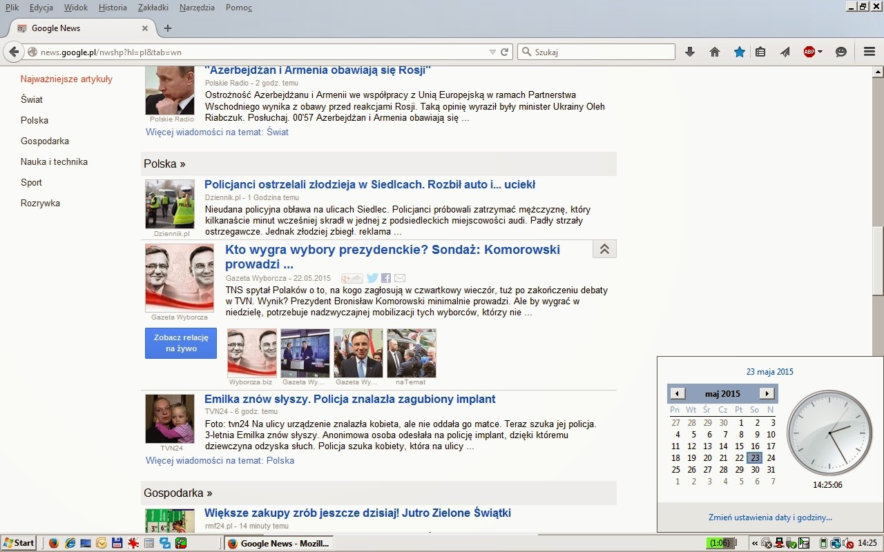Launch the calculator quick launch icon

coord(148,543)
